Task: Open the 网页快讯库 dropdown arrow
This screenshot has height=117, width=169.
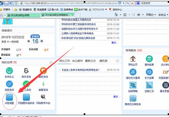Action: (x=106, y=9)
